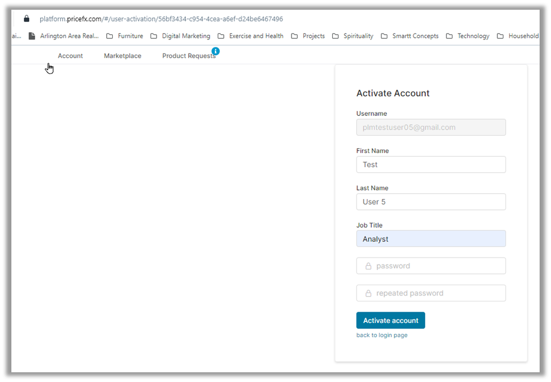
Task: Click into the Job Title field
Action: (431, 239)
